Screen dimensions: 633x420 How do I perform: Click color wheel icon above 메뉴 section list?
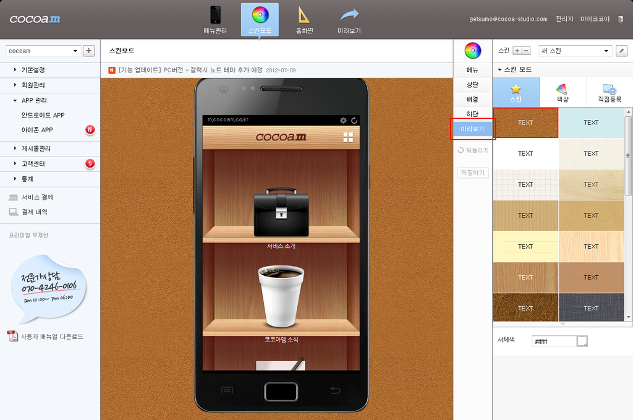[473, 51]
